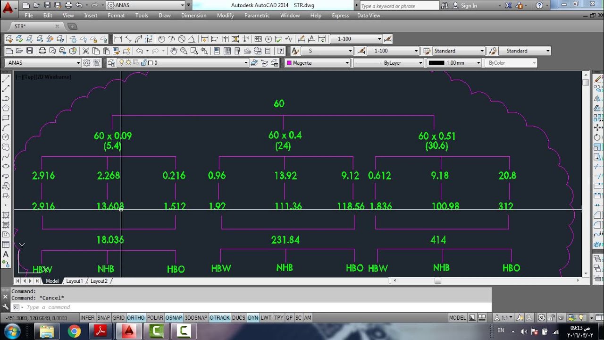Image resolution: width=604 pixels, height=340 pixels.
Task: Click the black lineweight swatch
Action: (x=436, y=63)
